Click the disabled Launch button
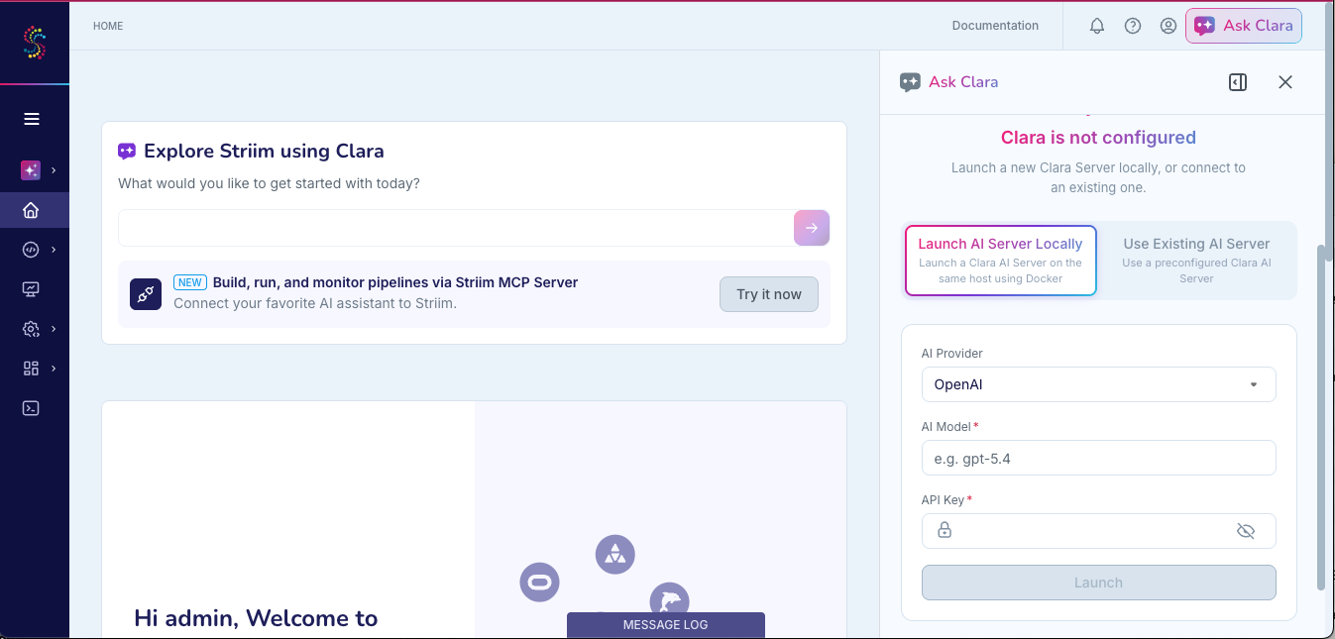This screenshot has height=639, width=1335. [x=1098, y=583]
